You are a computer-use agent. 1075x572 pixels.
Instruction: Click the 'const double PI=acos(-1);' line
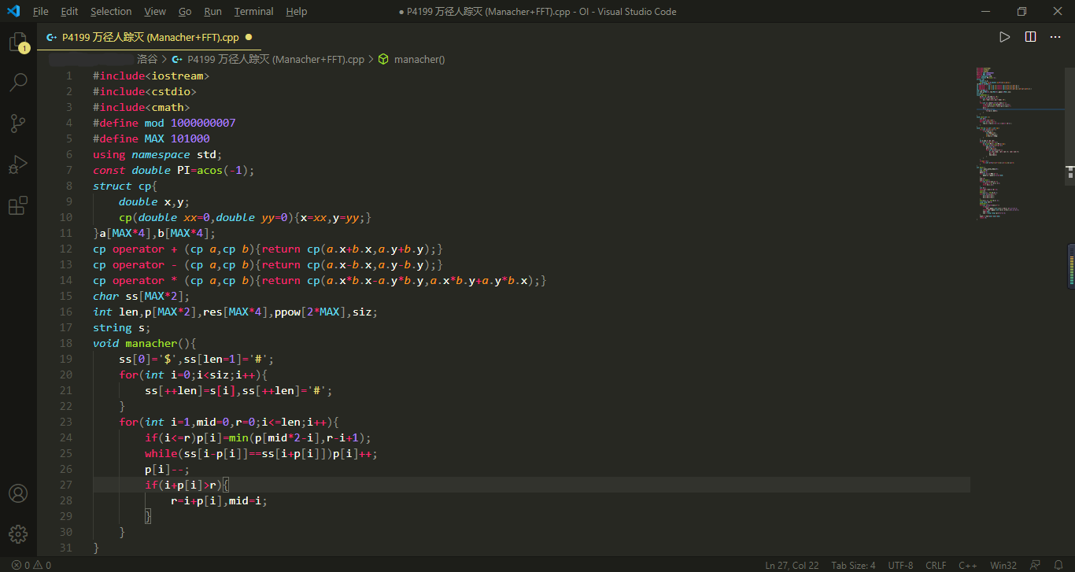[x=174, y=170]
